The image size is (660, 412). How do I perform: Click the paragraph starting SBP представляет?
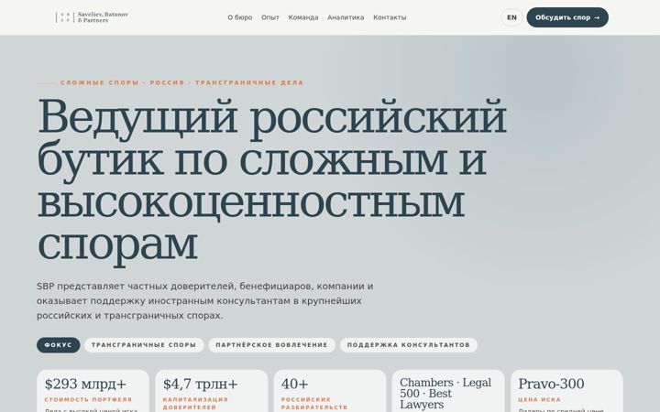click(x=205, y=301)
